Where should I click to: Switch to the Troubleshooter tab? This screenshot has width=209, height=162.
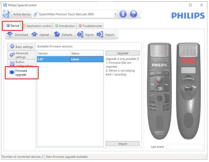point(90,26)
